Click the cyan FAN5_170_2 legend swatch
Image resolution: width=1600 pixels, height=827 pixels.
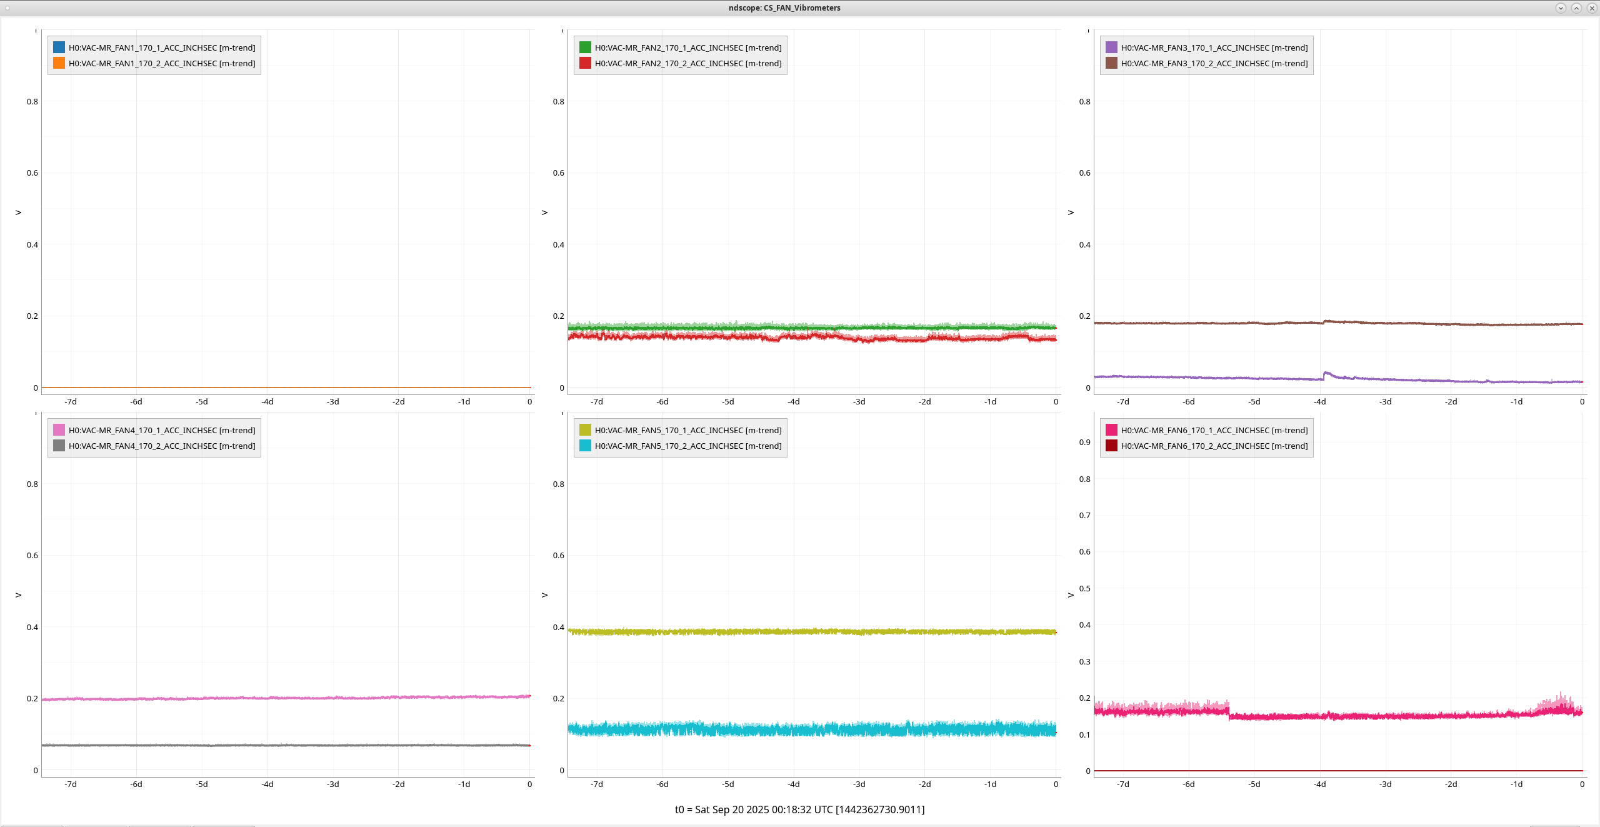[x=585, y=446]
